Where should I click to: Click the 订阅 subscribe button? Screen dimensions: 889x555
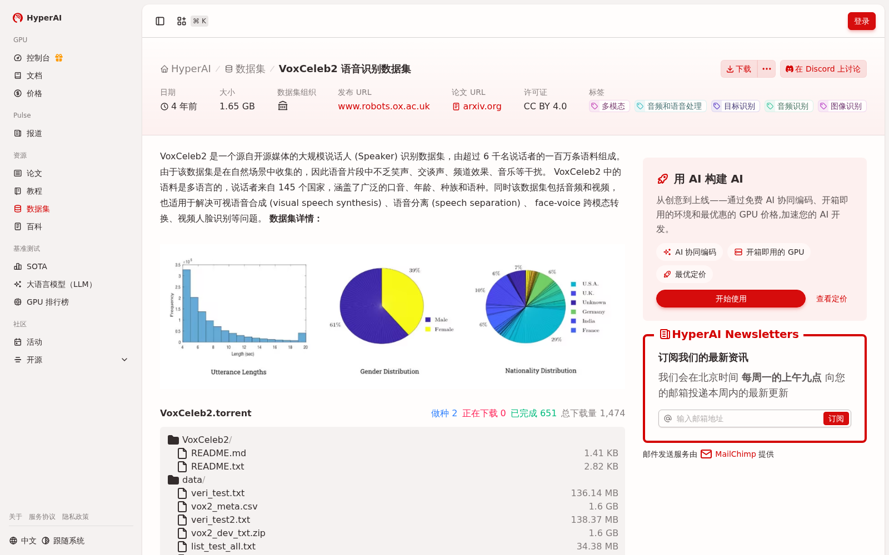tap(836, 418)
